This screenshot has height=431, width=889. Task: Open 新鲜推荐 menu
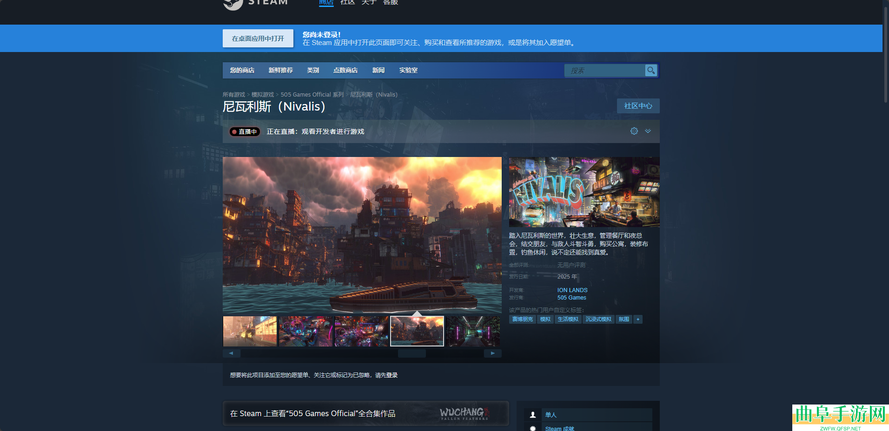(281, 71)
